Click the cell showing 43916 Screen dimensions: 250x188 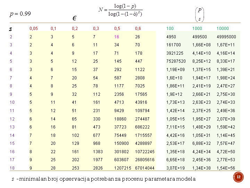click(141, 102)
